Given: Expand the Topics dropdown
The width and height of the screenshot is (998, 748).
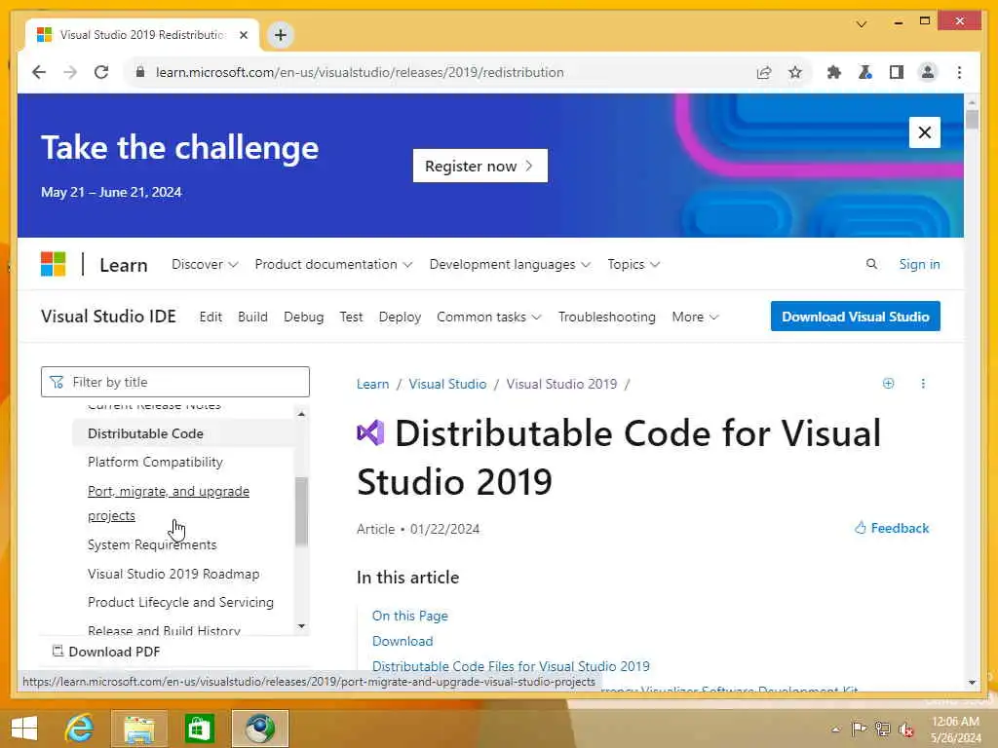Looking at the screenshot, I should tap(633, 264).
